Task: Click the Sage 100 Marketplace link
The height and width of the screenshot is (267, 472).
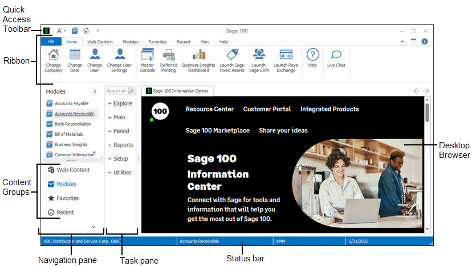Action: click(x=217, y=131)
